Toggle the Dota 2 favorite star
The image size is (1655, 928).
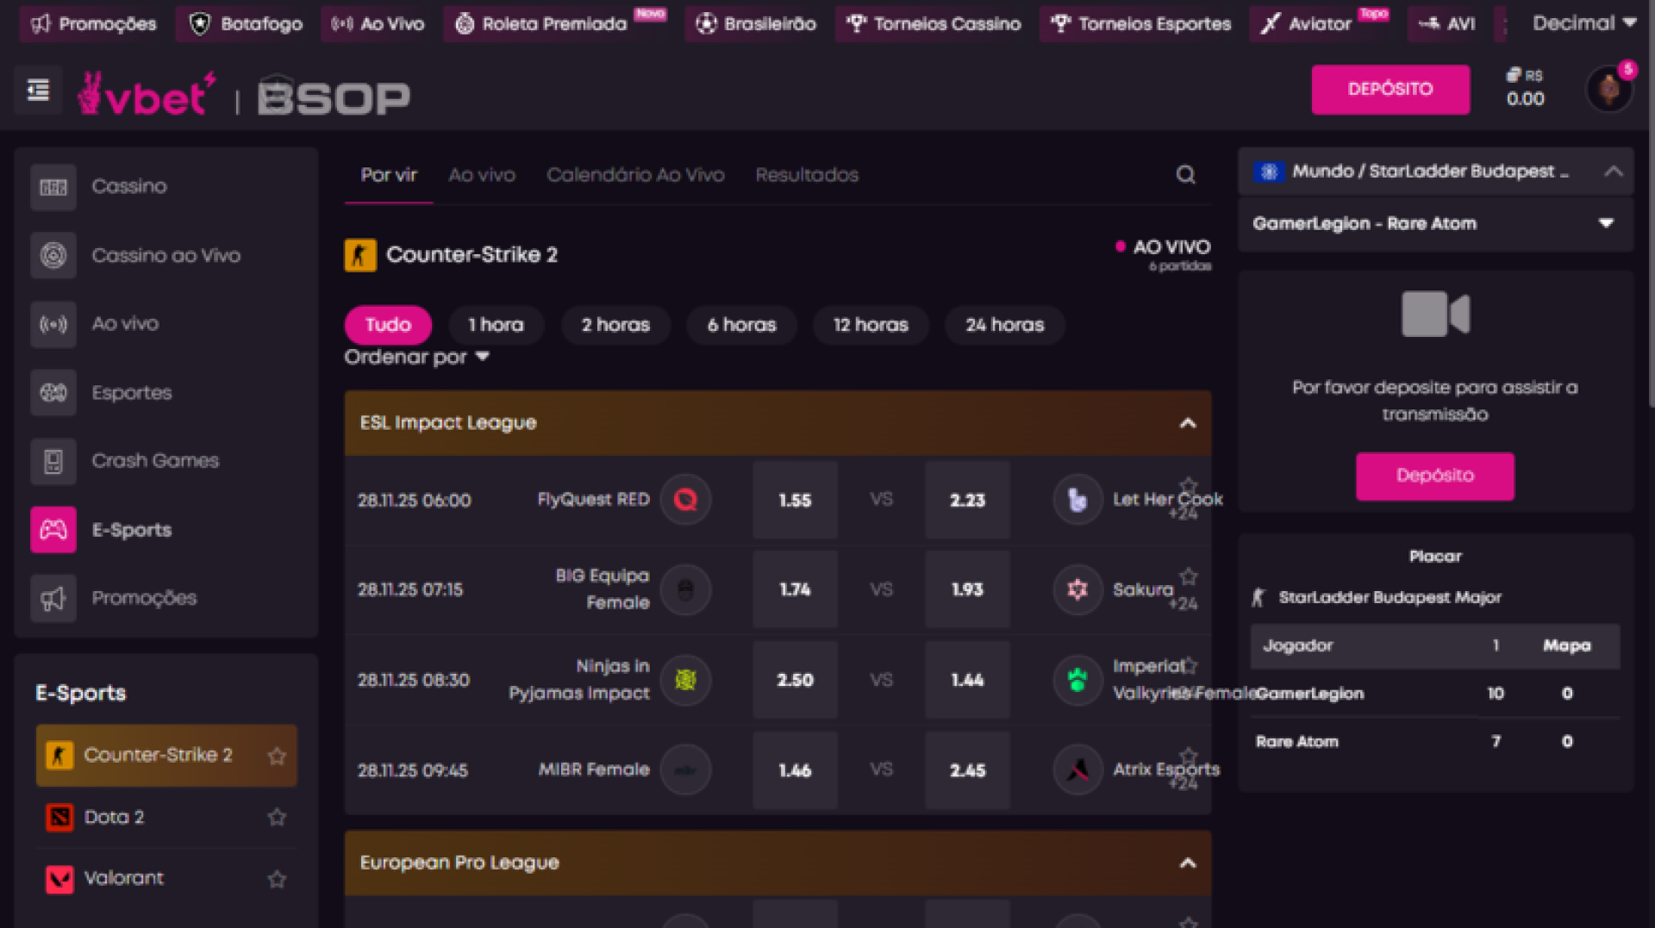[x=277, y=817]
